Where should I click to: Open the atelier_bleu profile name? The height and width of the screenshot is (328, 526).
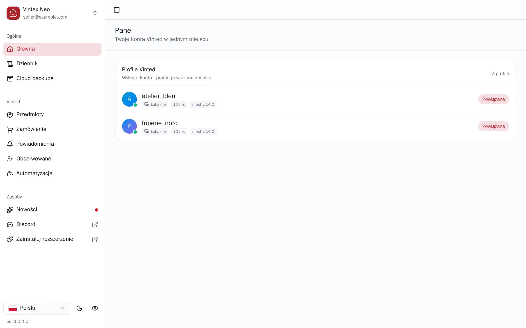point(158,96)
